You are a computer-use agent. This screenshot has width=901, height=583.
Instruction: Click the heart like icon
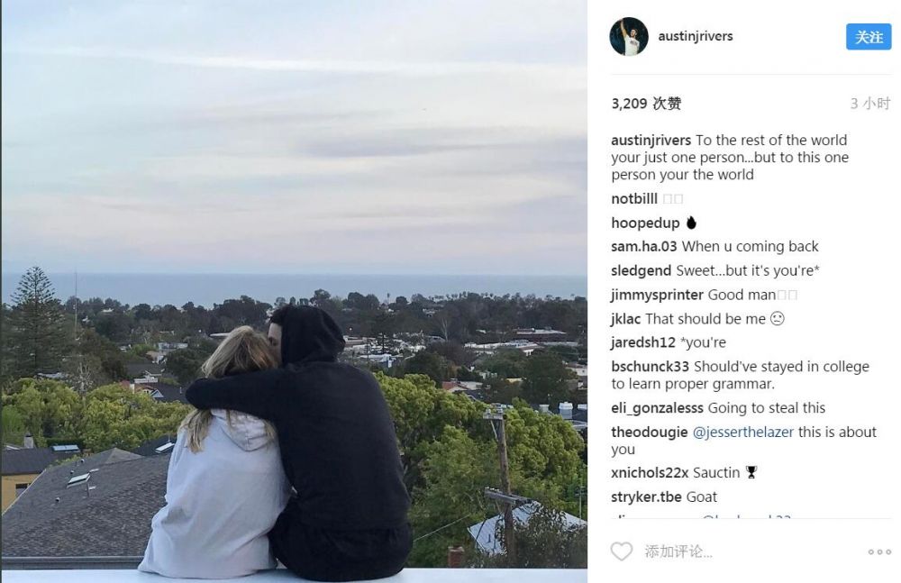[621, 551]
